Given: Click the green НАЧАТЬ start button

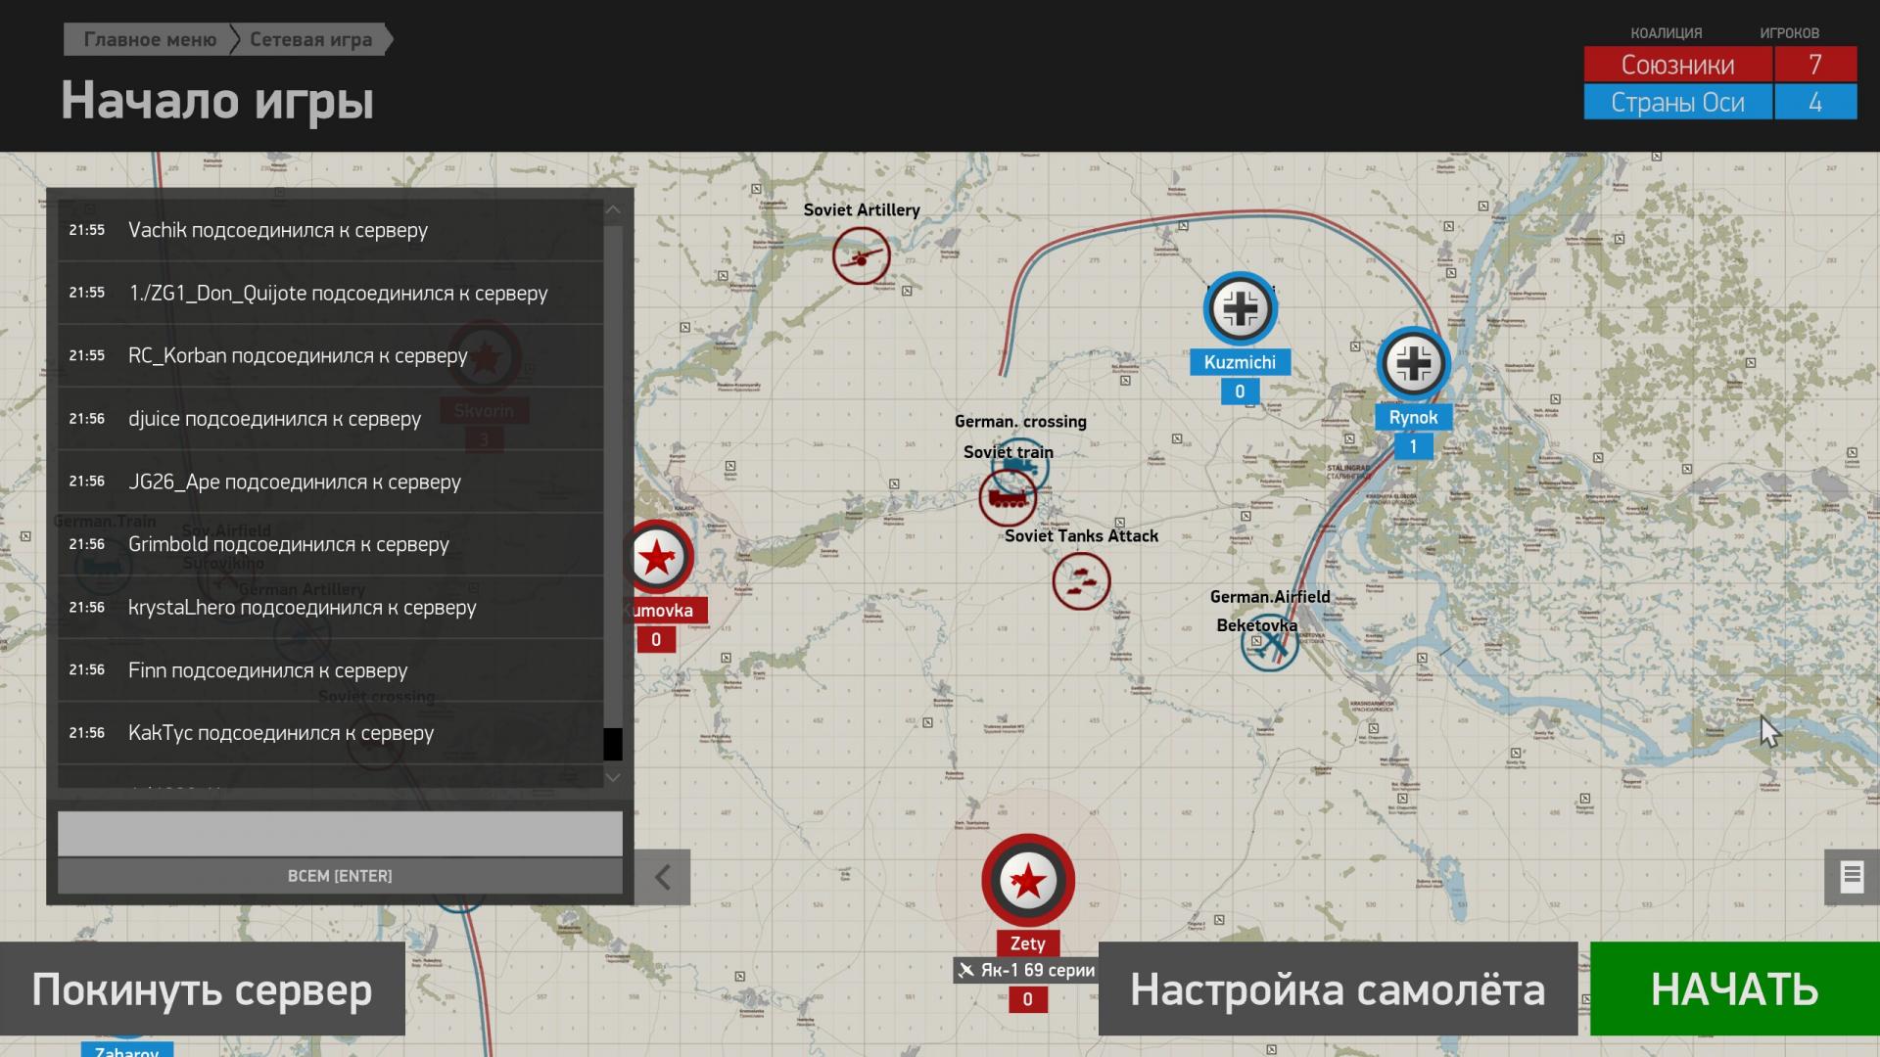Looking at the screenshot, I should (x=1735, y=989).
